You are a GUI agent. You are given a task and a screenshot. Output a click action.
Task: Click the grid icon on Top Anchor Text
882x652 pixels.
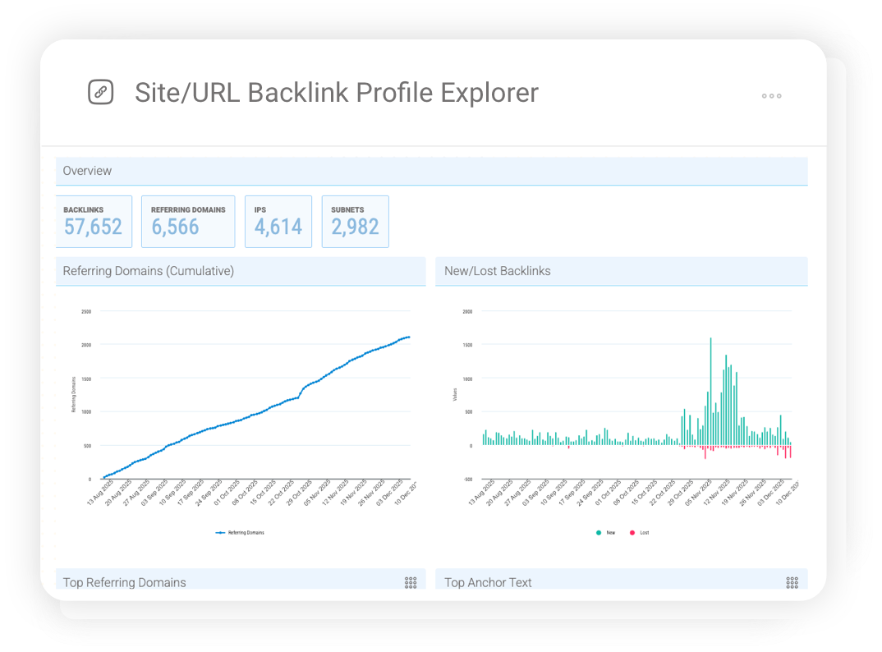[x=792, y=582]
